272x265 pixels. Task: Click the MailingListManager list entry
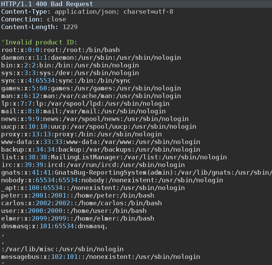(x=114, y=157)
